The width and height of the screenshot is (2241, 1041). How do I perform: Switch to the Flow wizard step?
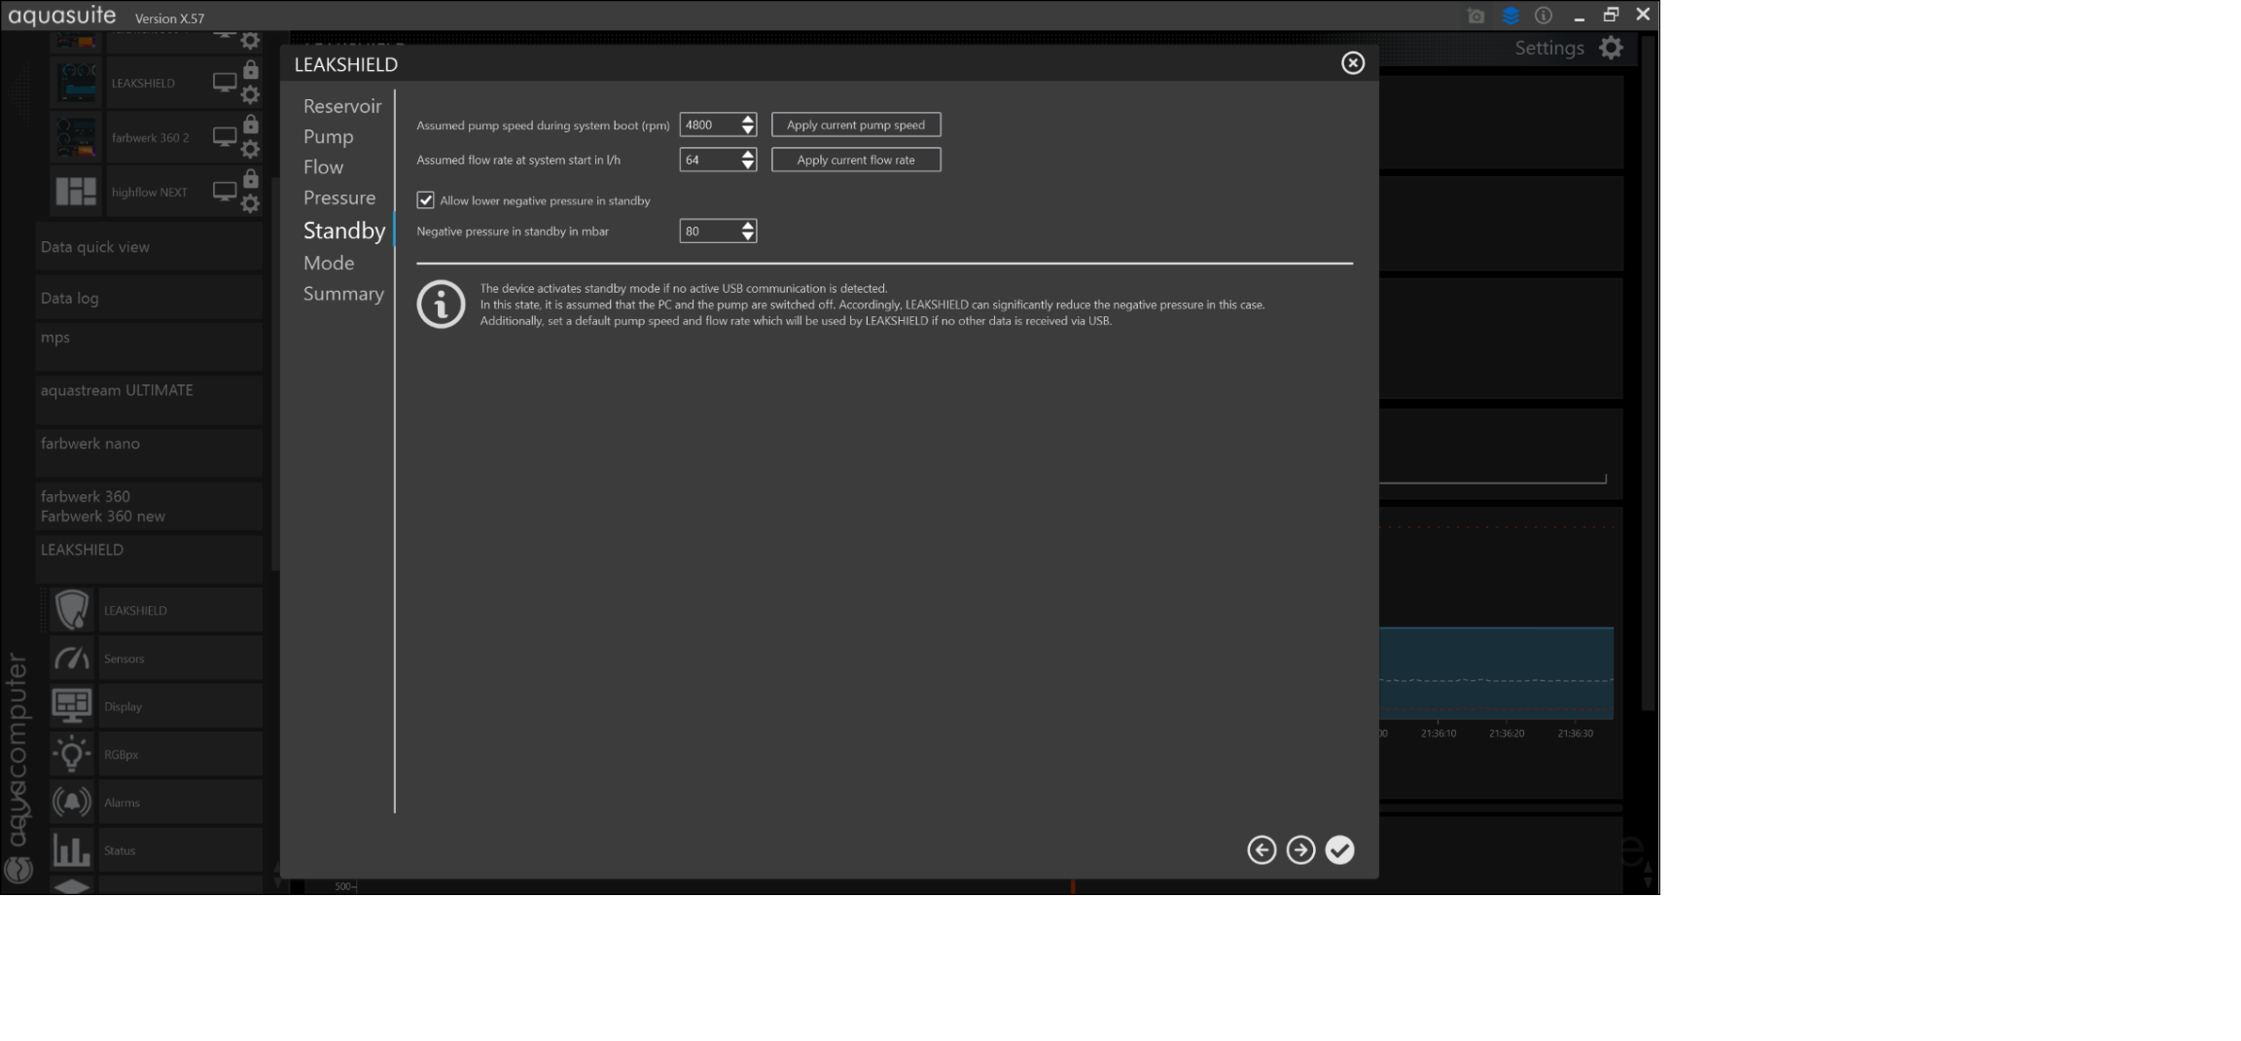[x=323, y=167]
